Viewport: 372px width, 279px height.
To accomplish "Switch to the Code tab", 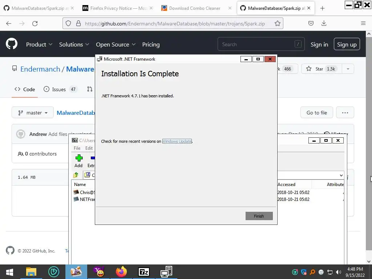I will [x=25, y=89].
